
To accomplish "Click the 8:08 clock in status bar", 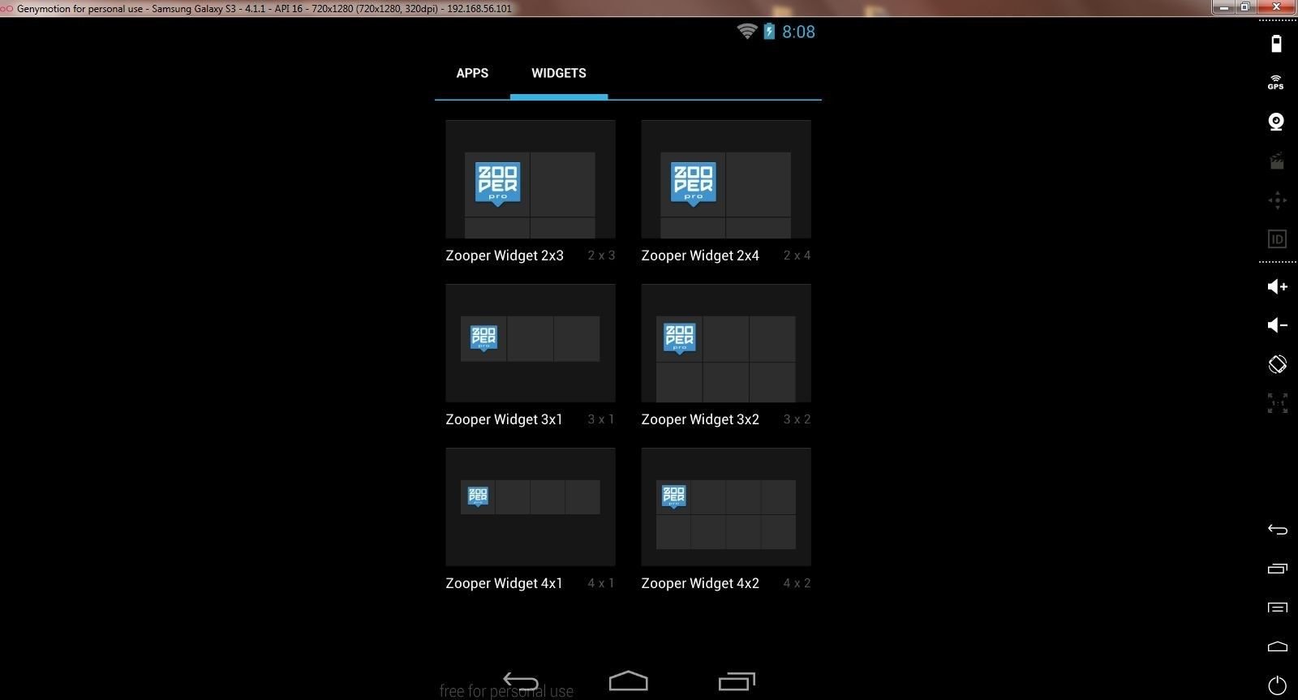I will point(798,32).
